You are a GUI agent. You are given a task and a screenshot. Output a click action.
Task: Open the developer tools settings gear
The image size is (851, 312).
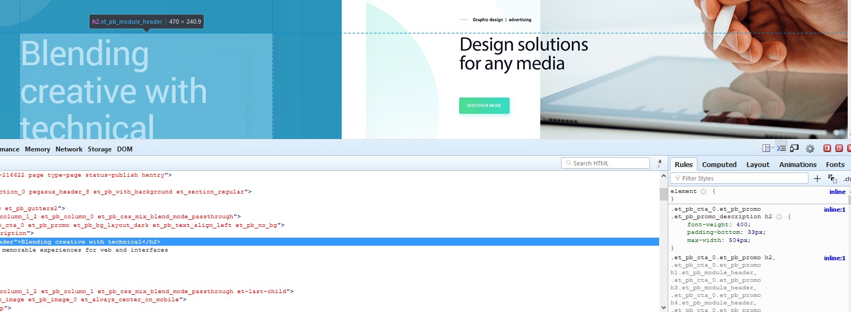click(x=810, y=149)
